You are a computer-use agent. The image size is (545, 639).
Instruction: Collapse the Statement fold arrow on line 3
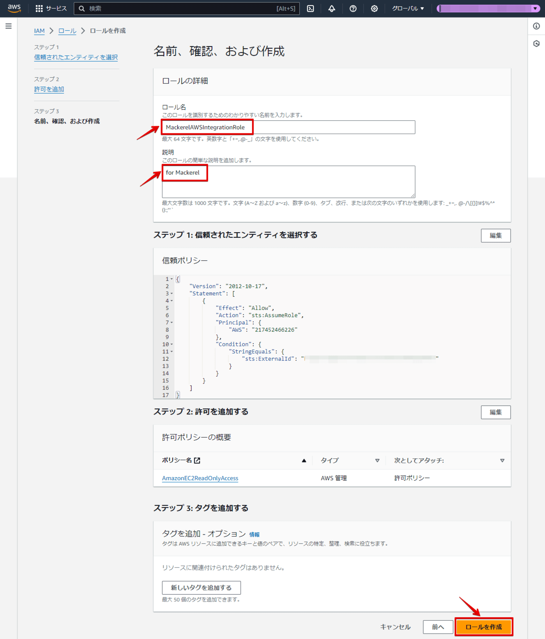[172, 293]
